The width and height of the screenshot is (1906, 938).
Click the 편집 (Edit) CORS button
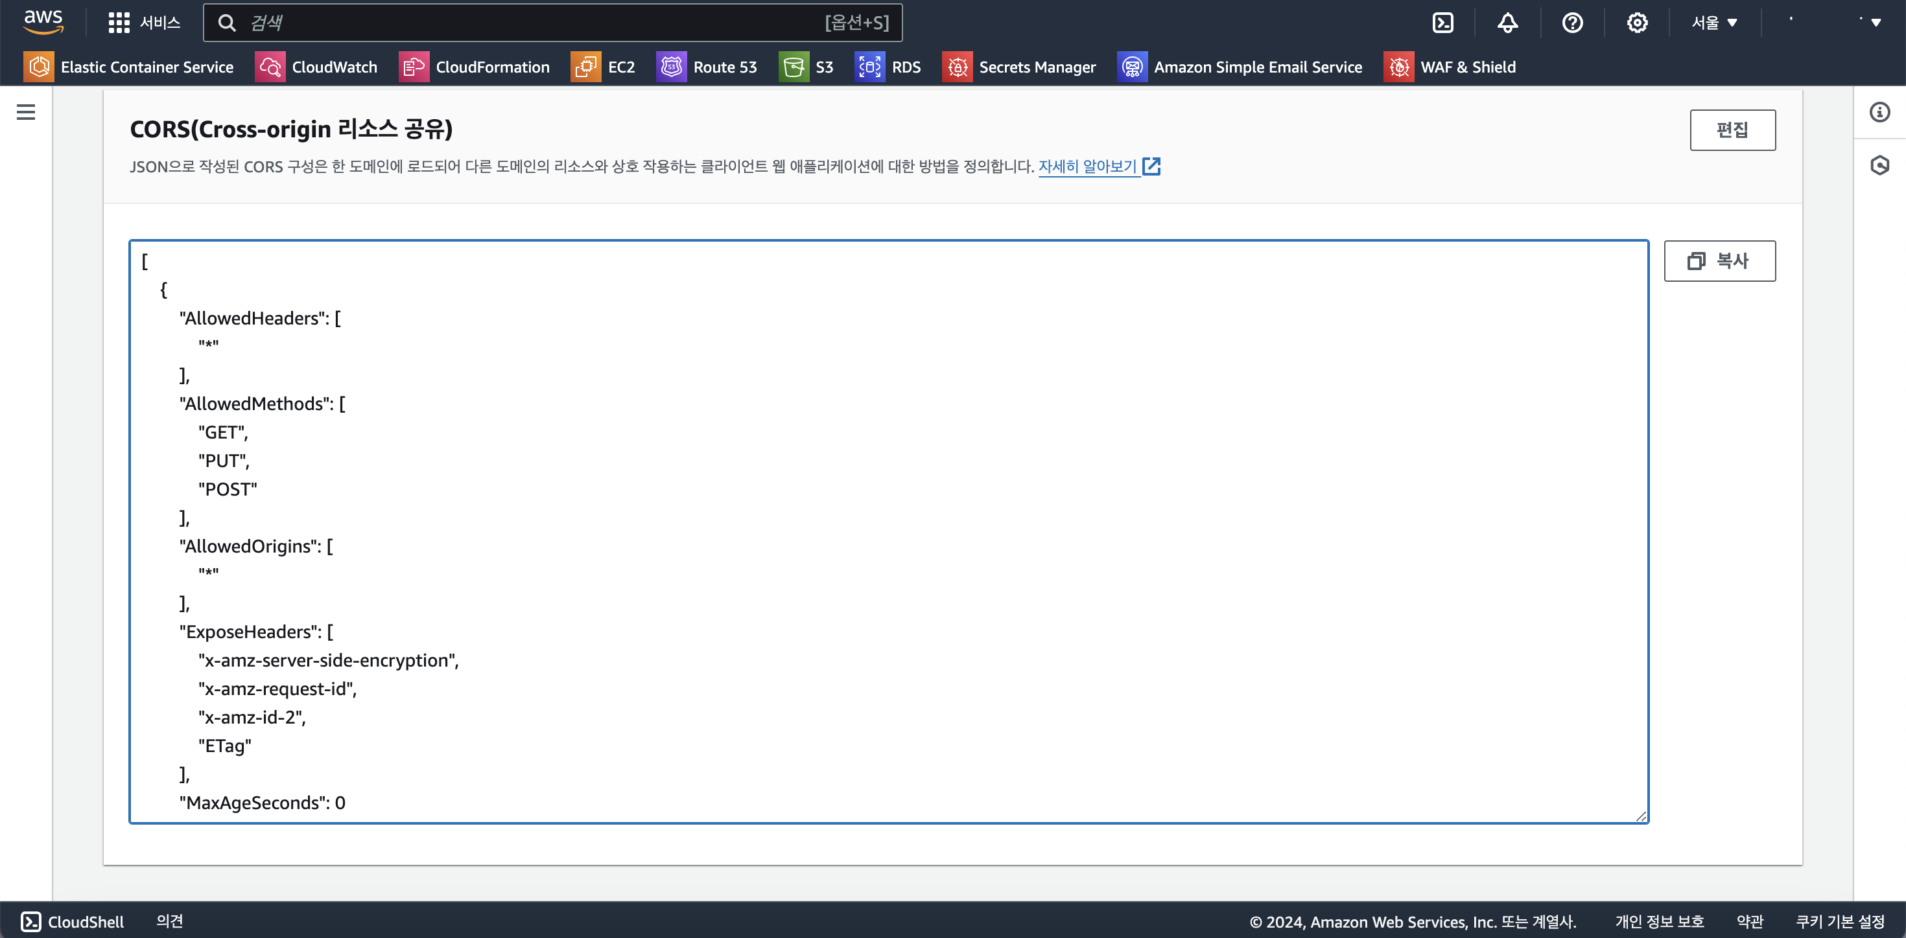pyautogui.click(x=1732, y=130)
